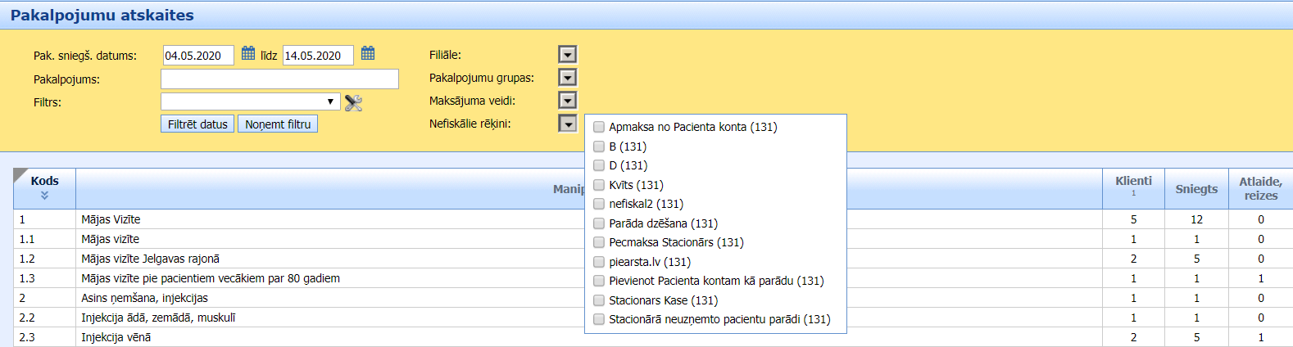Viewport: 1293px width, 347px height.
Task: Click the corner triangle of the table
Action: (x=20, y=175)
